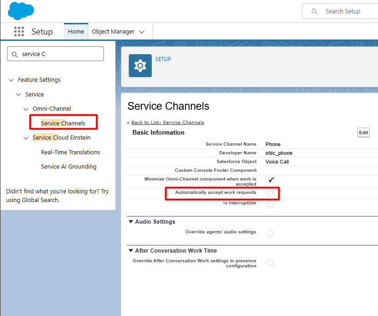Click the Setup gear icon tile

(140, 66)
